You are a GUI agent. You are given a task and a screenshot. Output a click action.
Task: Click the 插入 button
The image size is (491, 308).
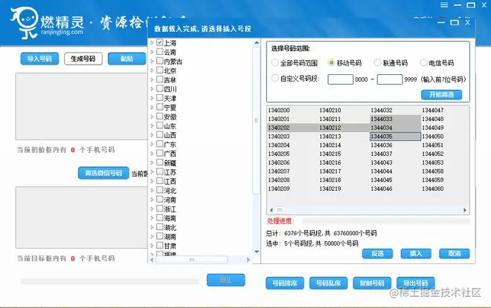(416, 253)
